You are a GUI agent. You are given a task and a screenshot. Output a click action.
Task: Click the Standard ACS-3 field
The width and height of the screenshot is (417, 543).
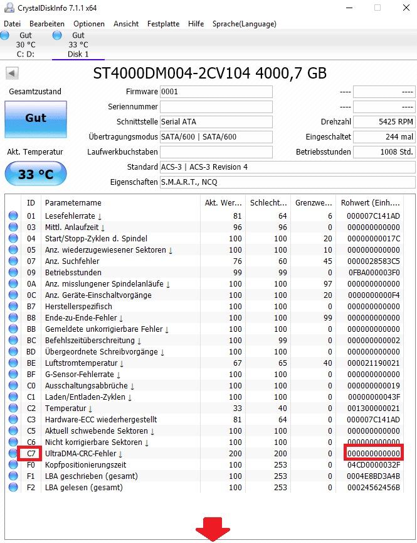(x=287, y=167)
